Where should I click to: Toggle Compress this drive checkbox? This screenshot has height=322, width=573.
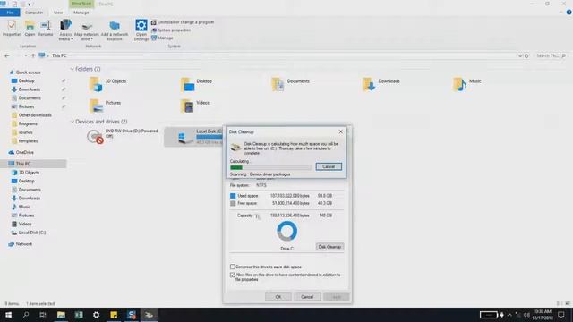233,267
